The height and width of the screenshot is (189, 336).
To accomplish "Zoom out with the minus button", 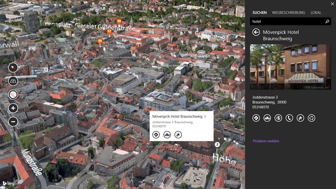I will tap(13, 122).
